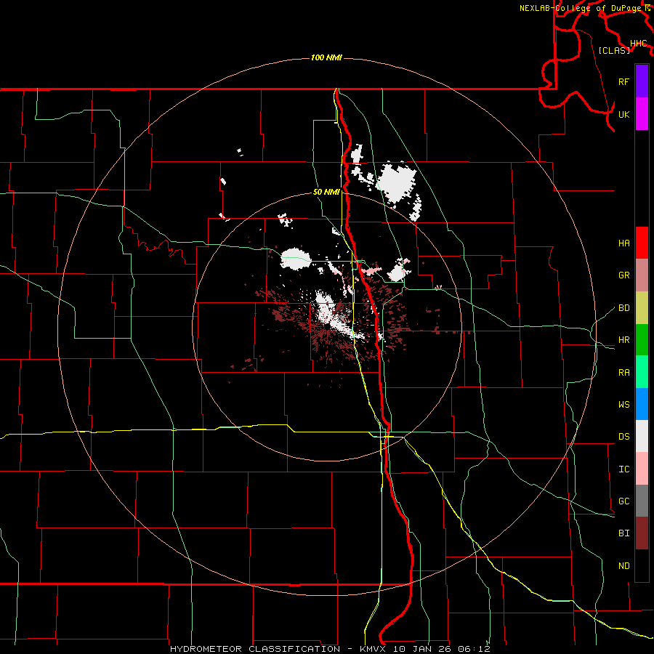654x654 pixels.
Task: Click the 'RA' legend label text
Action: click(623, 373)
